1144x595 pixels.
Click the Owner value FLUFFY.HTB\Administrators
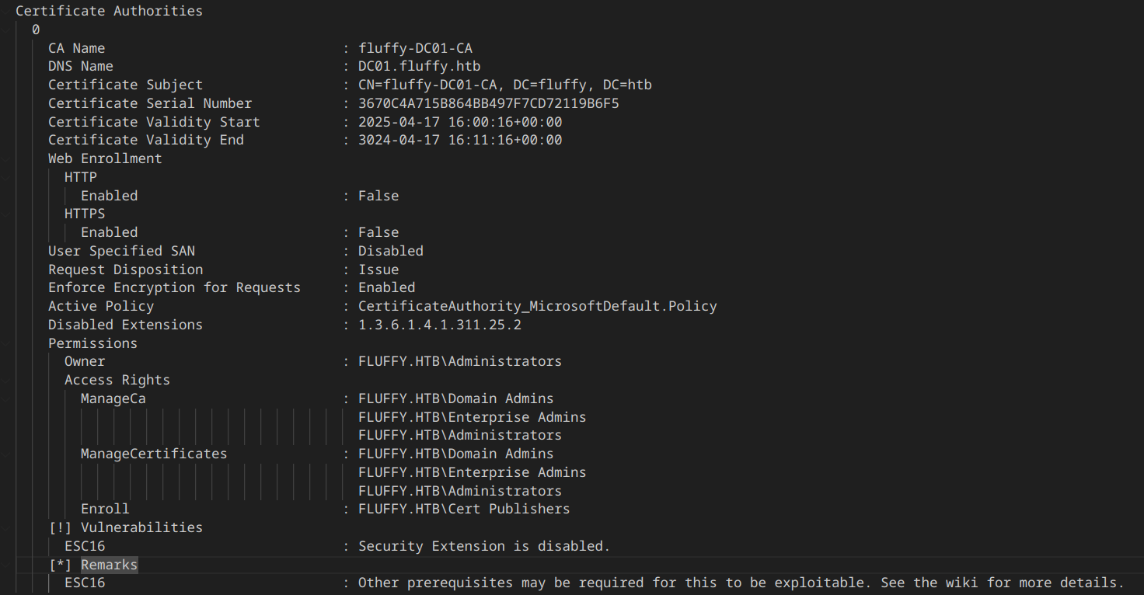[459, 361]
